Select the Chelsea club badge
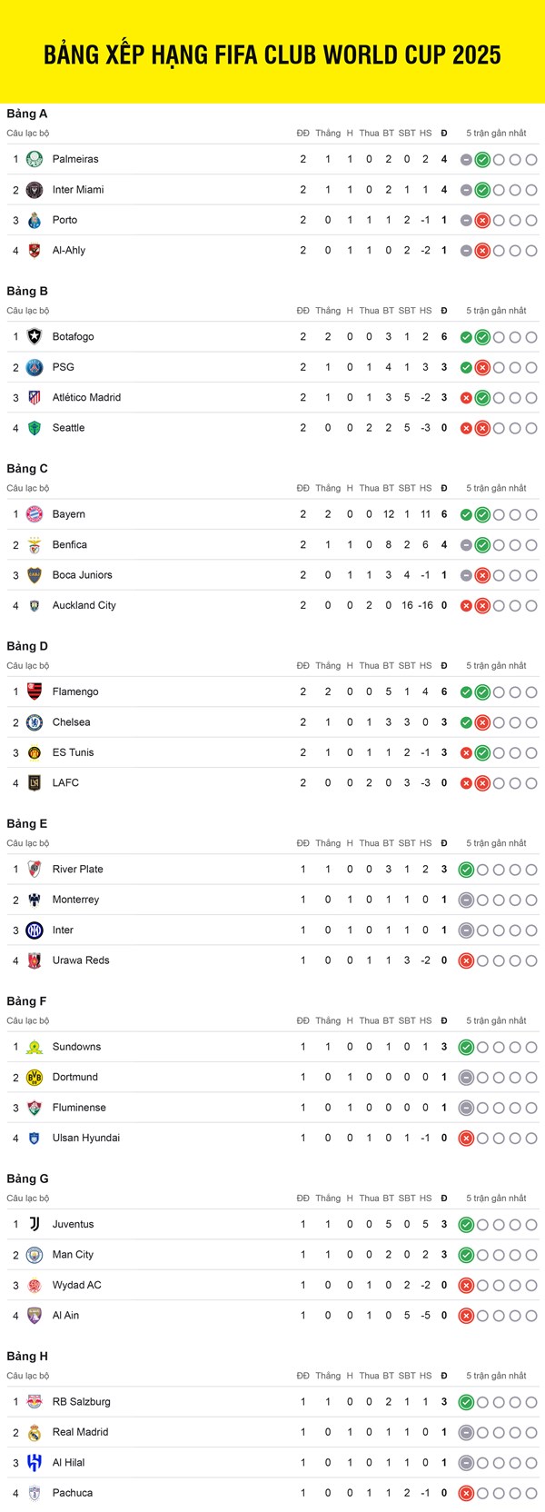545x1512 pixels. click(x=35, y=722)
